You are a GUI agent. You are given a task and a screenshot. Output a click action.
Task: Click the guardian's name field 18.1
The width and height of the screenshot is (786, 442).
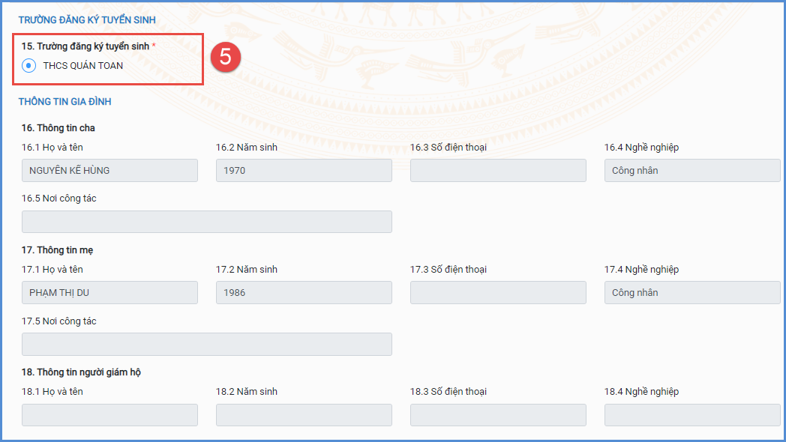click(x=109, y=415)
